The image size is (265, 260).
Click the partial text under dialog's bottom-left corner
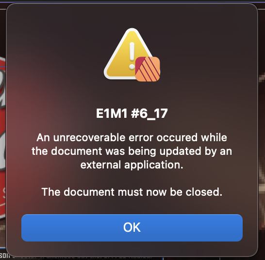(4, 255)
